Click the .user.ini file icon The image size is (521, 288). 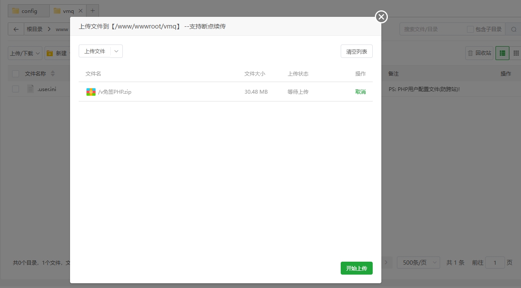(30, 89)
